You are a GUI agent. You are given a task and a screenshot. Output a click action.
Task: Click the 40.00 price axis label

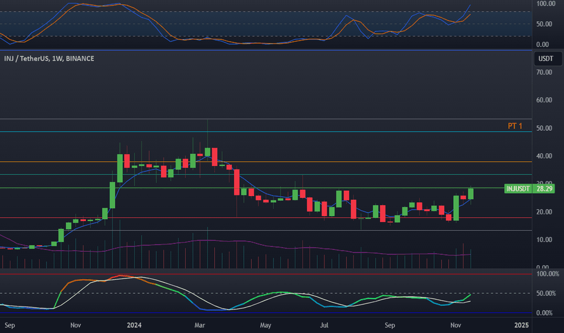click(x=544, y=156)
